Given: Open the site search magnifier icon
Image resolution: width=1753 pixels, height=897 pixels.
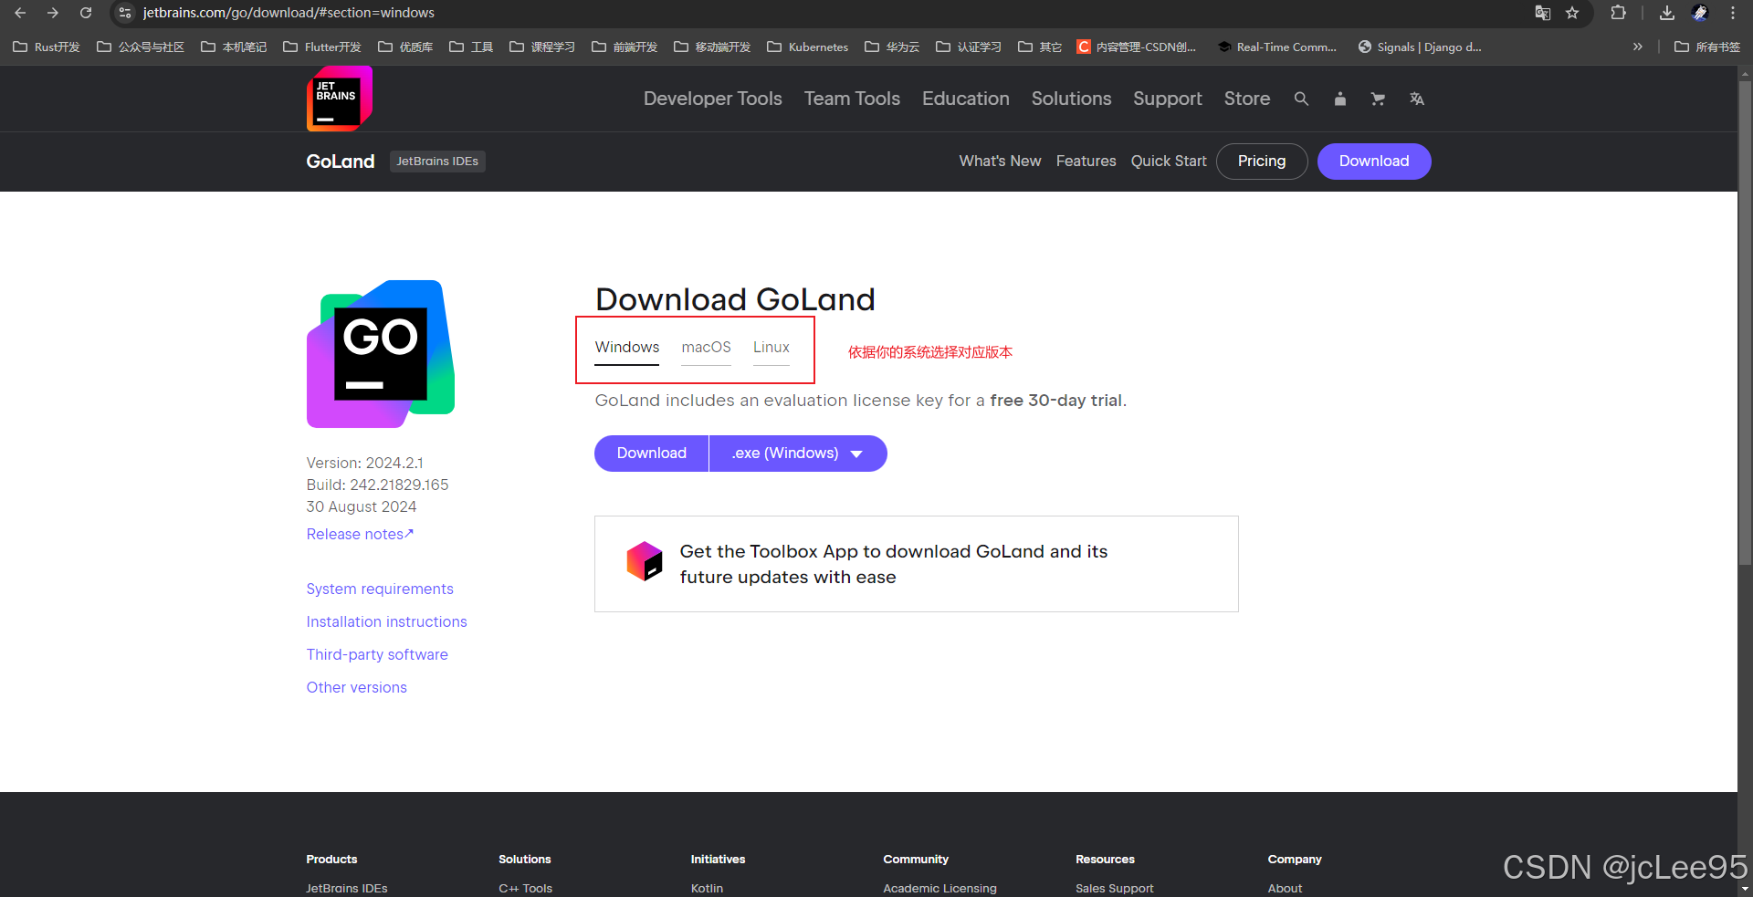Looking at the screenshot, I should tap(1301, 99).
